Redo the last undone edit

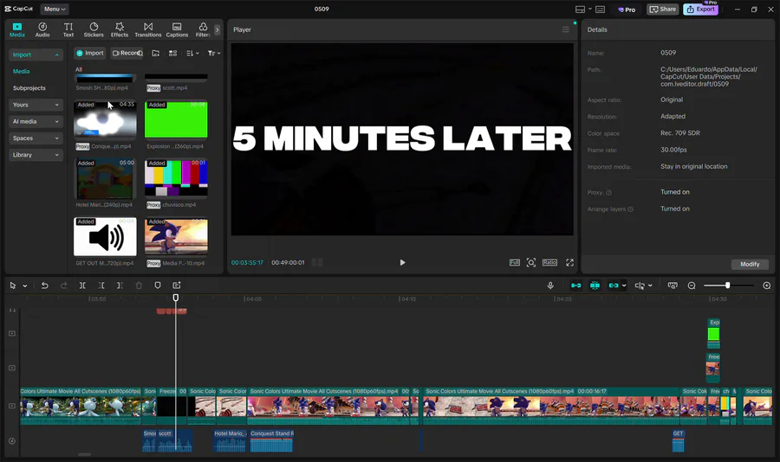(x=63, y=286)
